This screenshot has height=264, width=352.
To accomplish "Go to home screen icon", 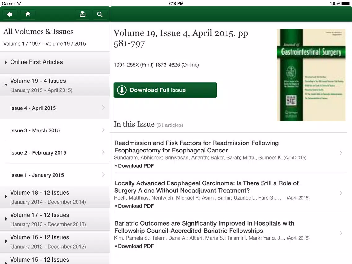I will tap(28, 14).
